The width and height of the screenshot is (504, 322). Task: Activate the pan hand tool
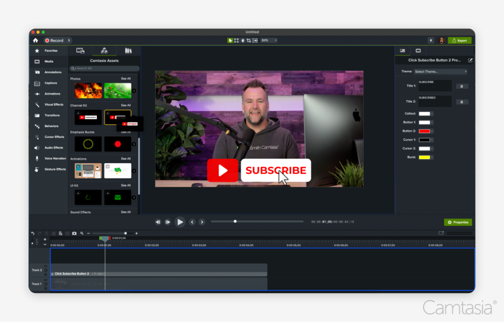(243, 40)
